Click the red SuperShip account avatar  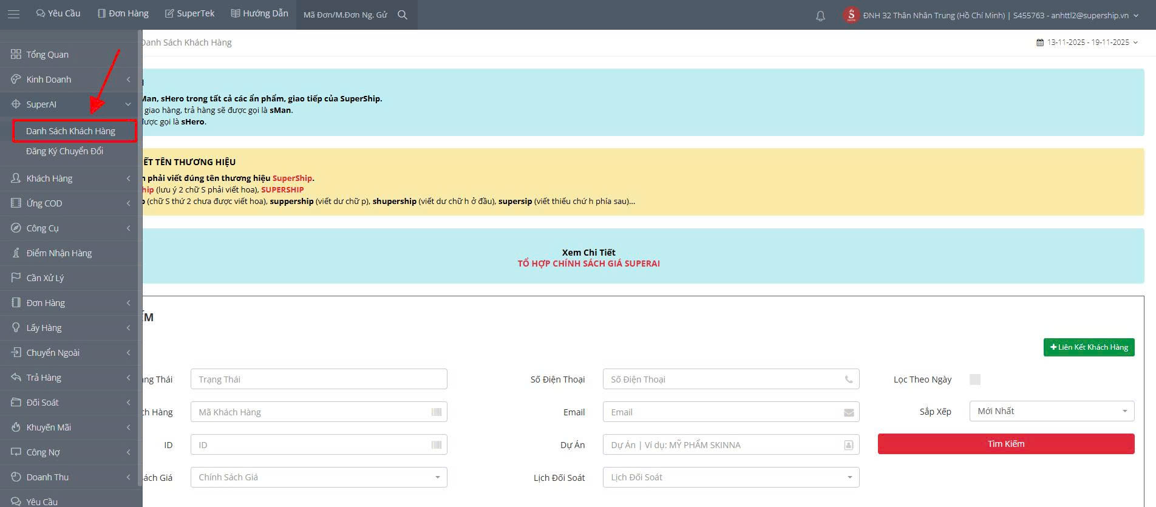click(x=851, y=15)
